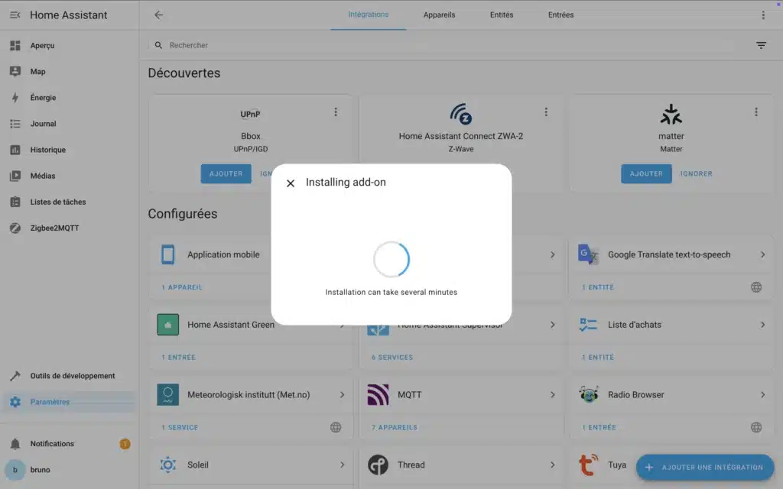Image resolution: width=783 pixels, height=489 pixels.
Task: Click the Matter logo icon
Action: pos(671,114)
